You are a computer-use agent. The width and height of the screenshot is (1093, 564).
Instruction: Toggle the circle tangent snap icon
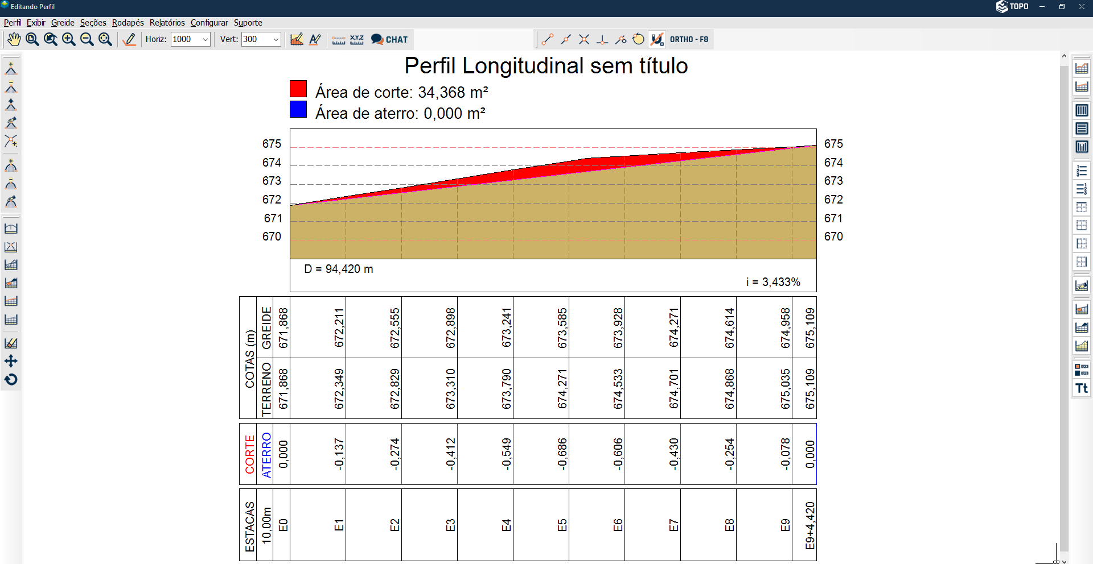pos(639,39)
